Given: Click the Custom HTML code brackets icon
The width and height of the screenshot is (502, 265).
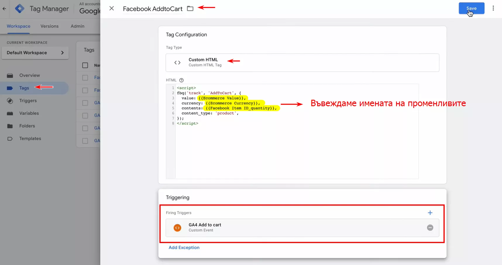Looking at the screenshot, I should (177, 63).
